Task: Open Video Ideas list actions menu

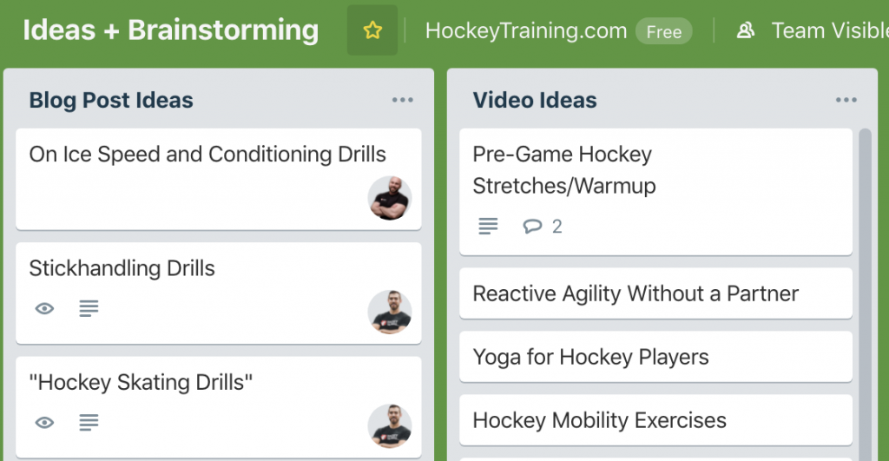Action: 846,101
